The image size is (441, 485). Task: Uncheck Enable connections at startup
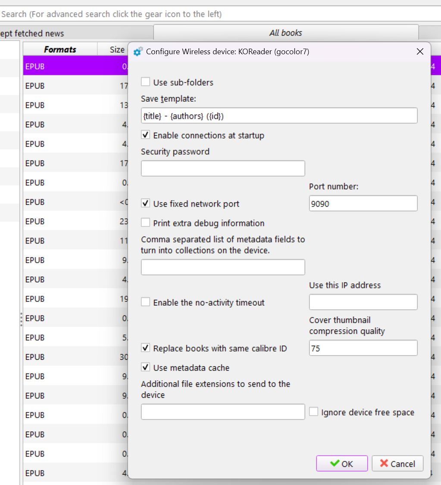[x=146, y=135]
